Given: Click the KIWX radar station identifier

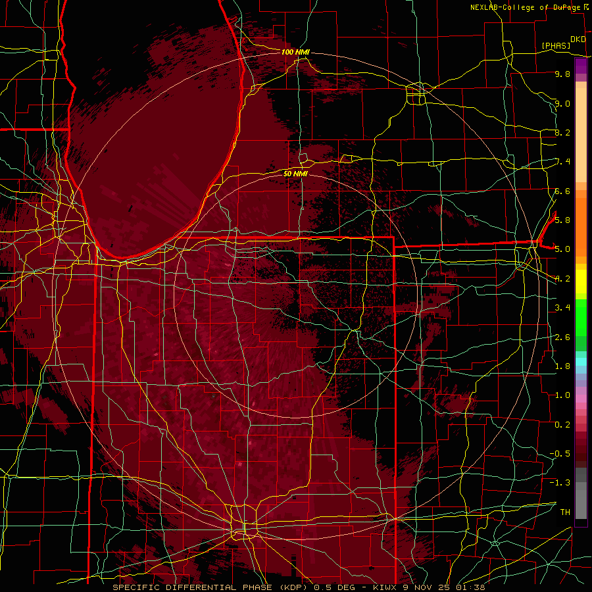Looking at the screenshot, I should 385,587.
